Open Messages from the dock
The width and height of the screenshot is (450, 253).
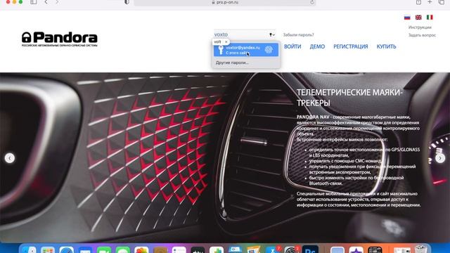(122, 249)
